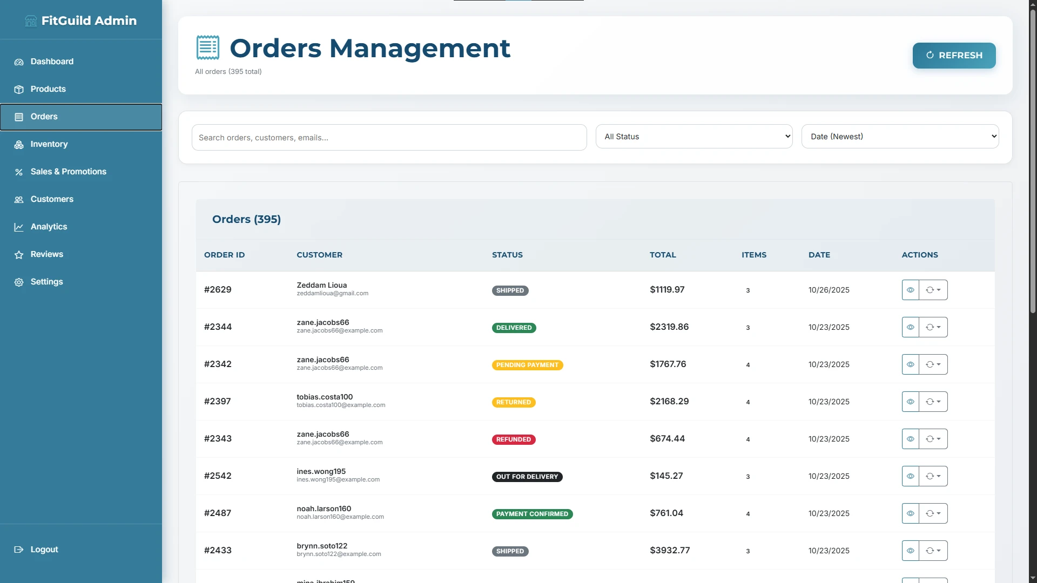
Task: Click the Orders receipt icon in sidebar
Action: [x=19, y=117]
